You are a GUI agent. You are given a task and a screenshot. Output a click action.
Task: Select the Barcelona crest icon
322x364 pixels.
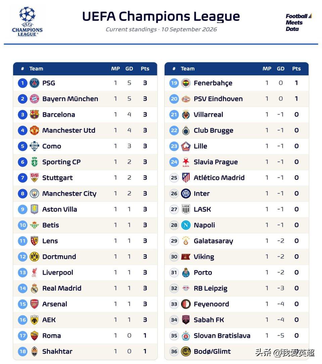35,114
